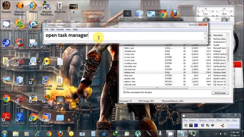Select the Virtual Windows XP desktop icon
The width and height of the screenshot is (244, 137).
(x=47, y=119)
